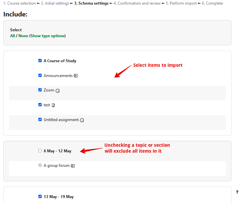Go to step 2 Initial settings

point(55,3)
